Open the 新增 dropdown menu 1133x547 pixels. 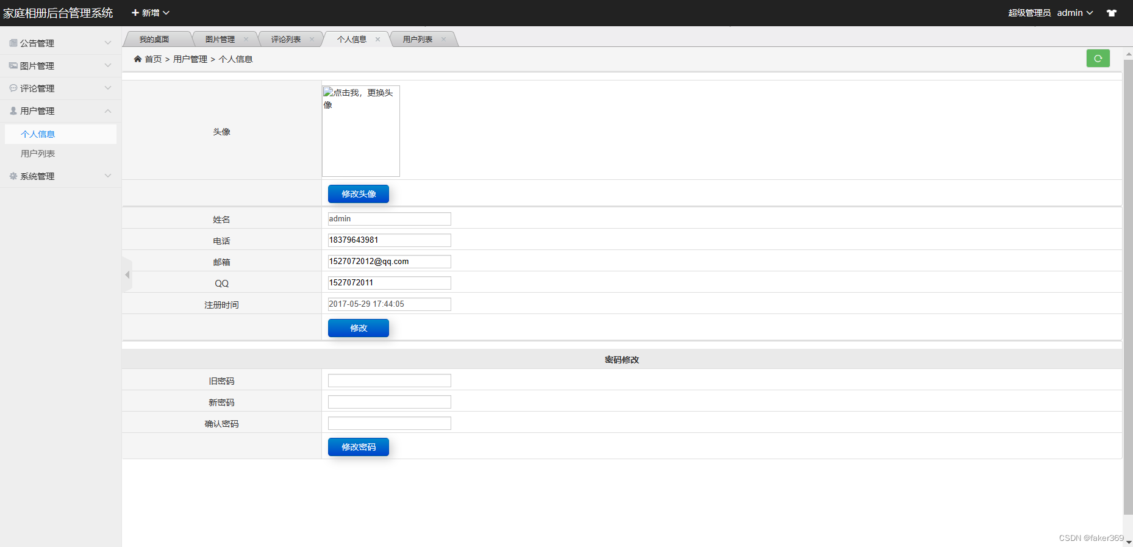click(151, 13)
